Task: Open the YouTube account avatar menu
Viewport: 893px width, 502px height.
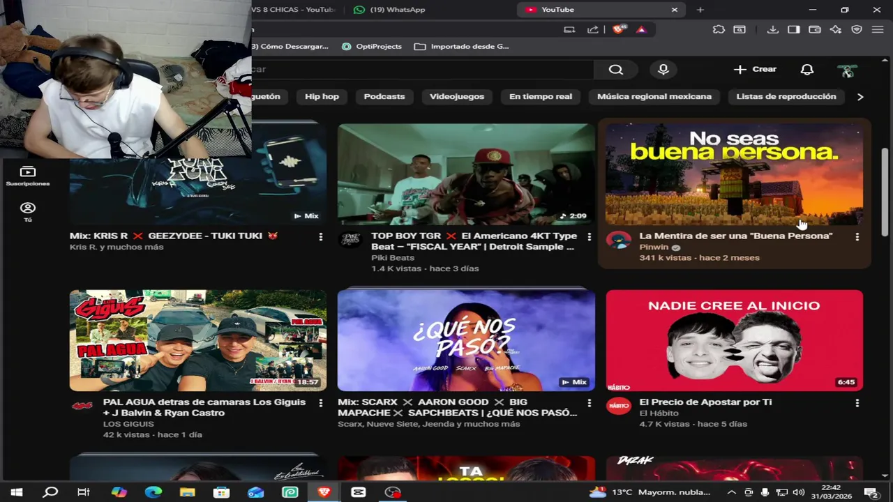Action: (847, 70)
